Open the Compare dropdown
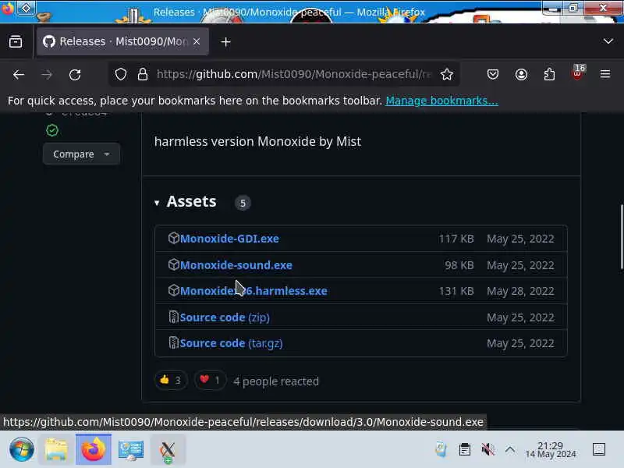The image size is (624, 468). click(x=81, y=154)
